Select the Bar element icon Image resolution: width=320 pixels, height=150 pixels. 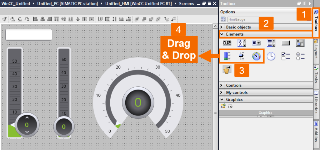(x=227, y=56)
